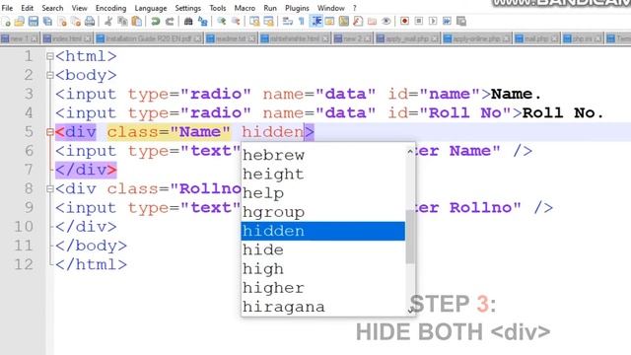Screen dimensions: 631x355
Task: Zoom out using the toolbar magnifier icon
Action: click(x=236, y=22)
